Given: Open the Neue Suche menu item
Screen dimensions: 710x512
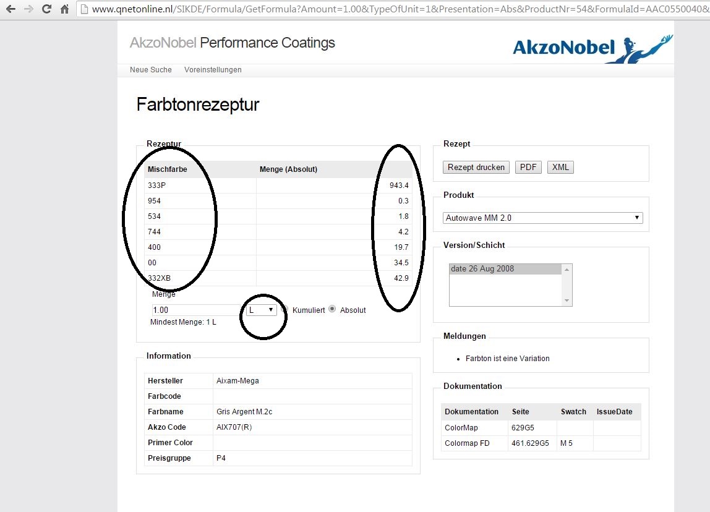Looking at the screenshot, I should 151,70.
